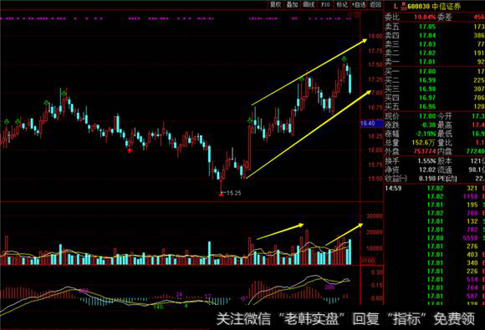Image resolution: width=485 pixels, height=330 pixels.
Task: Click the 外盘 753774 value
Action: (425, 151)
